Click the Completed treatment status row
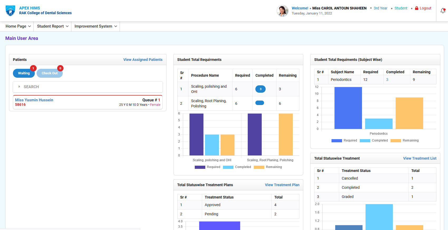448x230 pixels. (x=375, y=187)
